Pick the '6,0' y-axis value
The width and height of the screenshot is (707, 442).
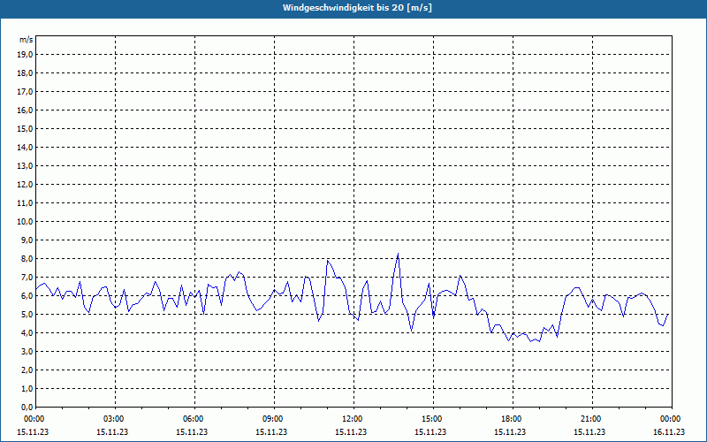click(x=27, y=296)
